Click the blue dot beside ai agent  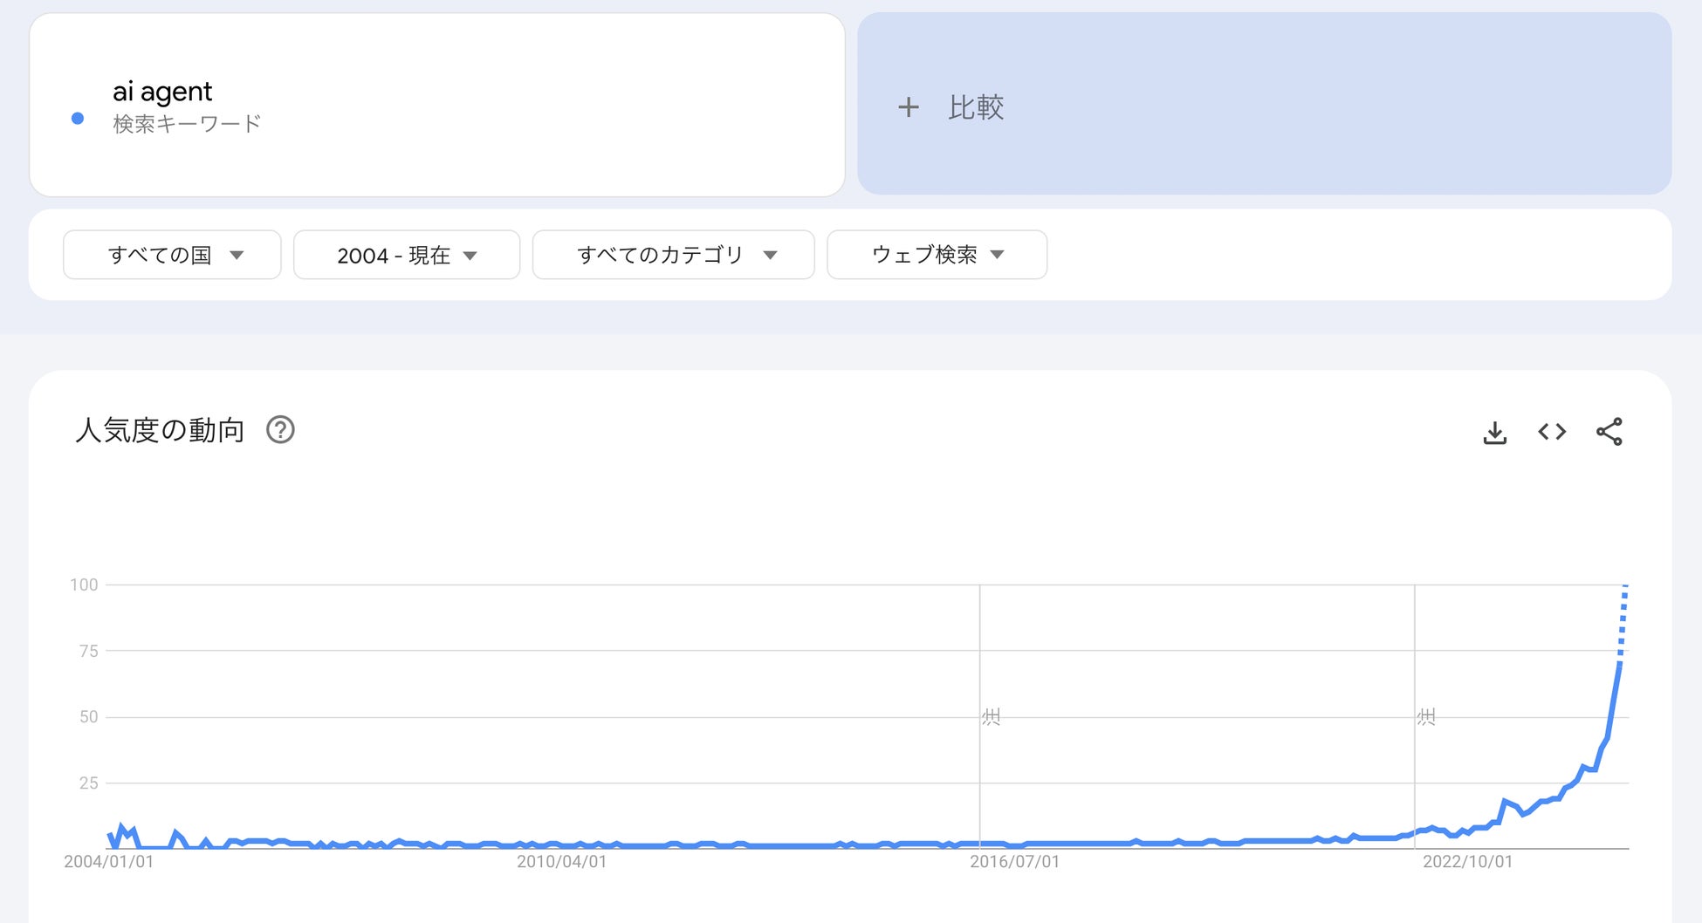(78, 119)
